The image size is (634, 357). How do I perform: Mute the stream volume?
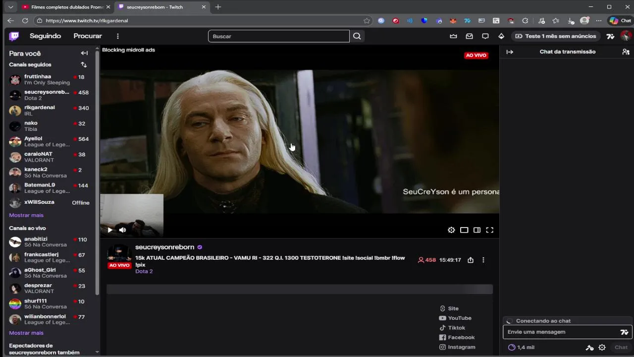[123, 230]
